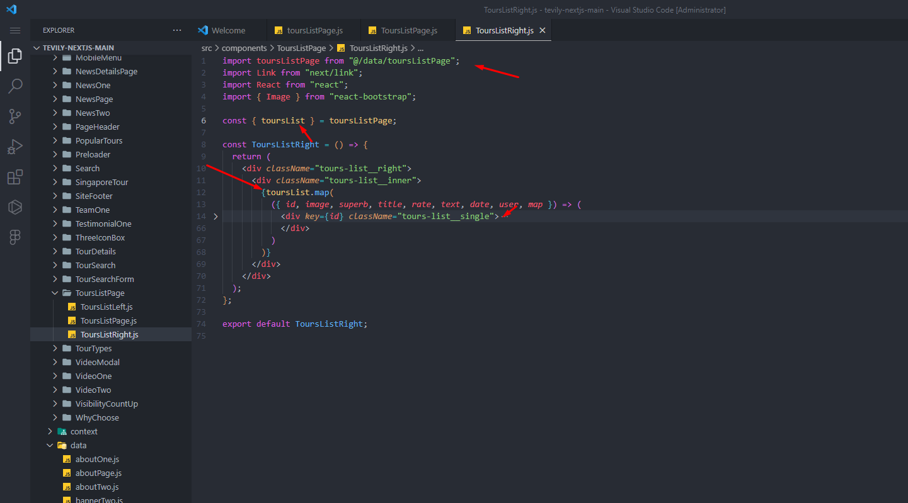908x503 pixels.
Task: Click the ToursListPage breadcrumb segment
Action: [301, 48]
